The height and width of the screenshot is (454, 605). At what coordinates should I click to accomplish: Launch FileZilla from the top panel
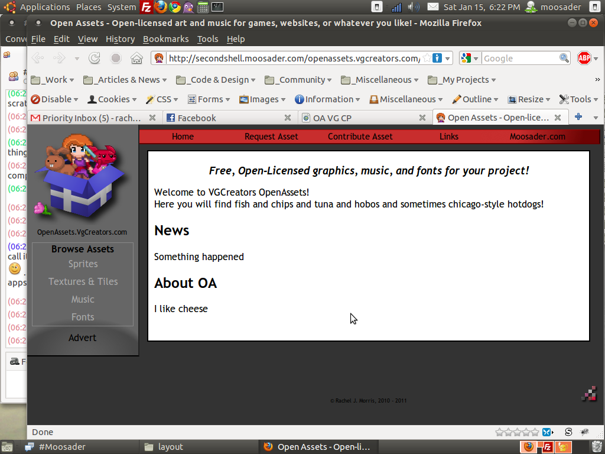point(147,7)
